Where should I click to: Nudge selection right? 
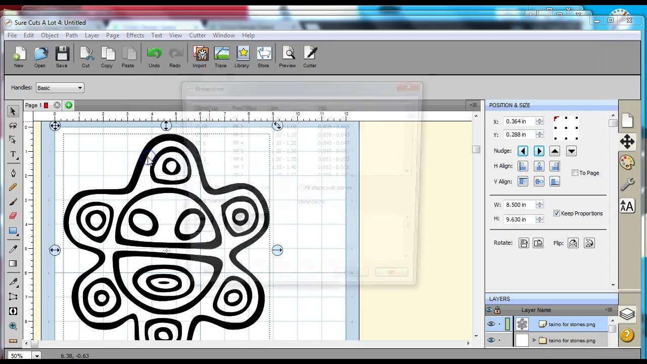(x=539, y=151)
